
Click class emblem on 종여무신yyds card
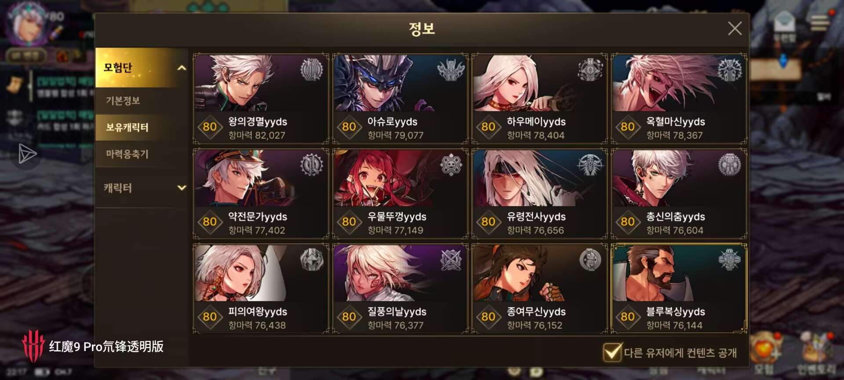[590, 260]
